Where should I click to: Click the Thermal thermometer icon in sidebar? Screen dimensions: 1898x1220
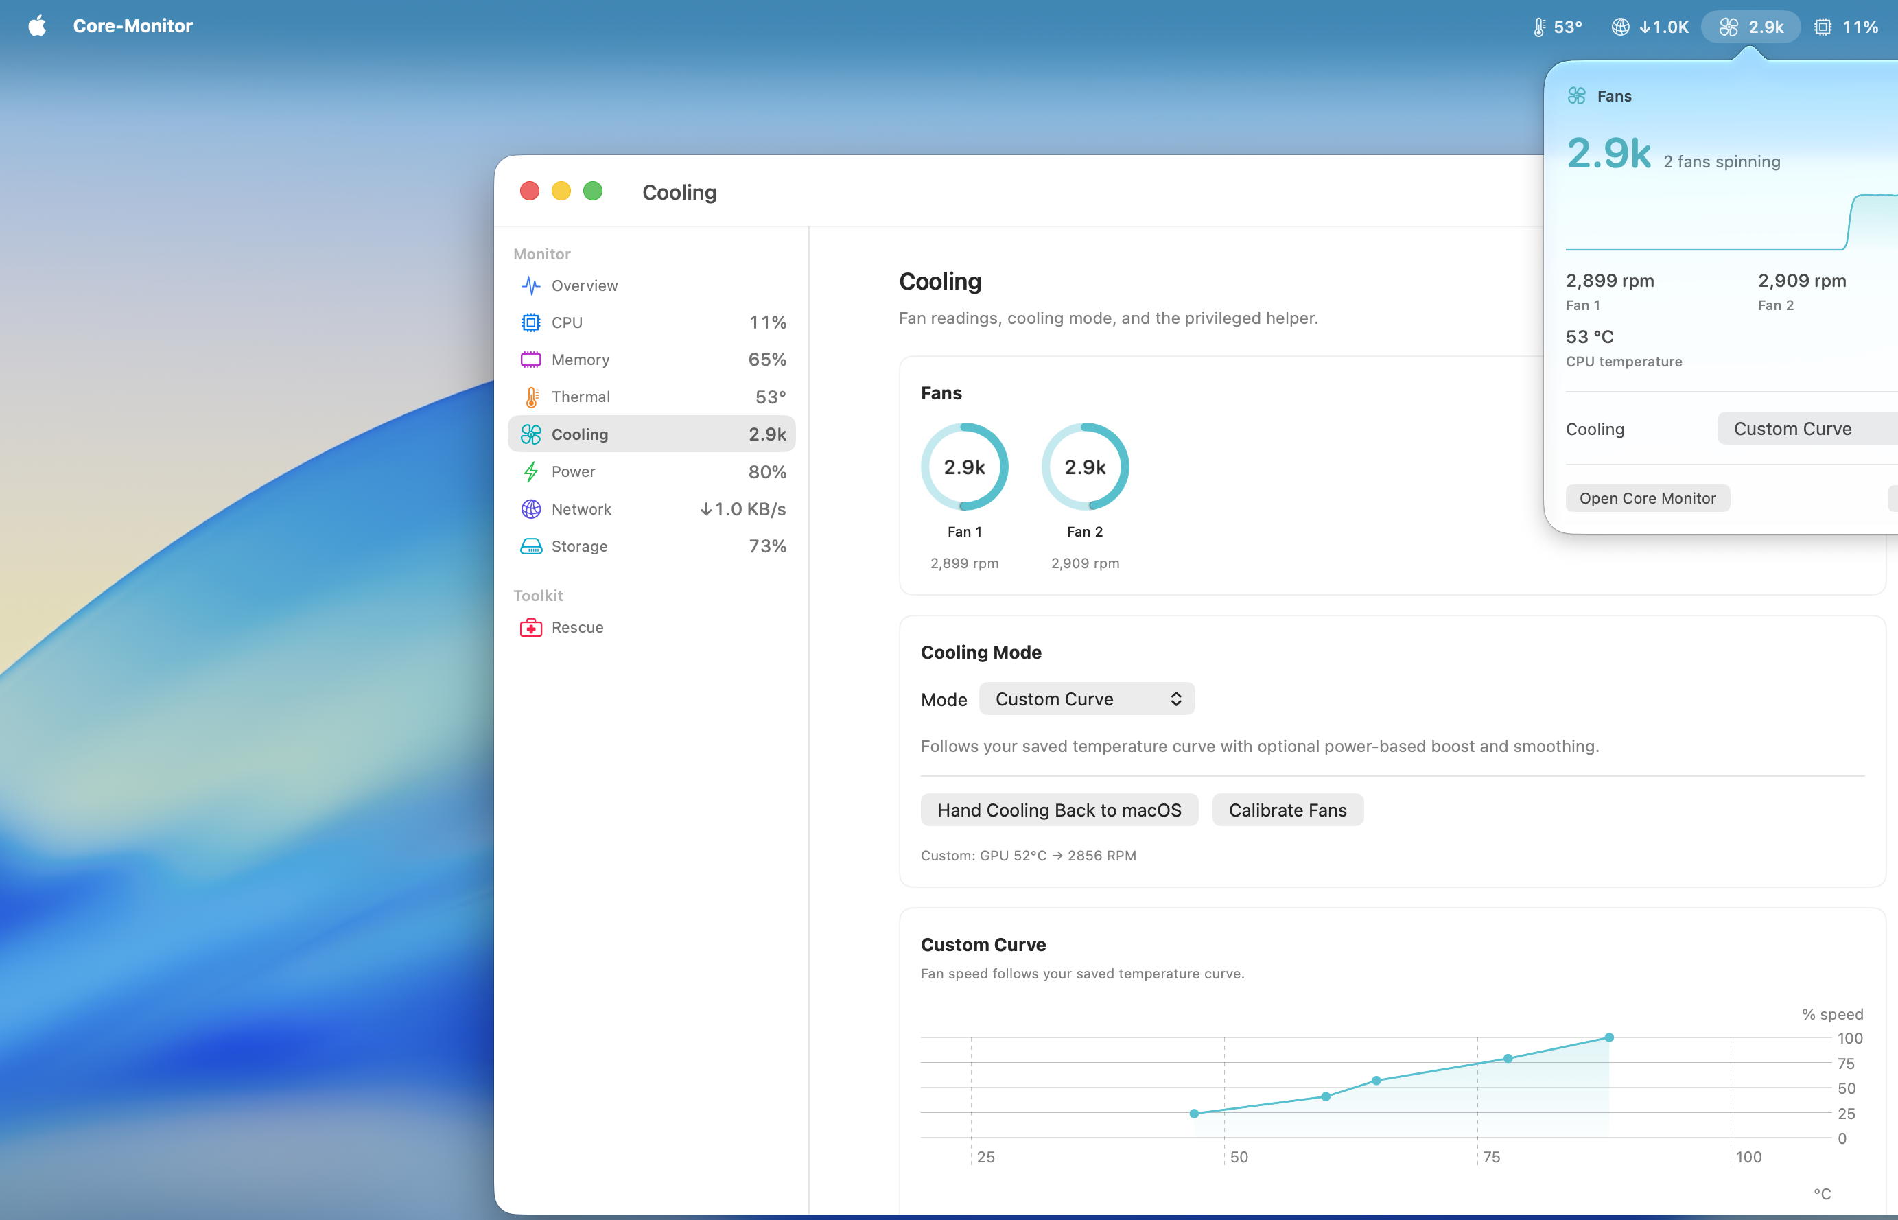click(x=532, y=397)
